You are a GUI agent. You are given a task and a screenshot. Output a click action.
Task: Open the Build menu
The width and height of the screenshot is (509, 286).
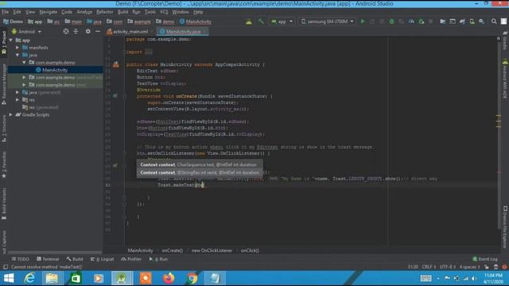pos(122,12)
